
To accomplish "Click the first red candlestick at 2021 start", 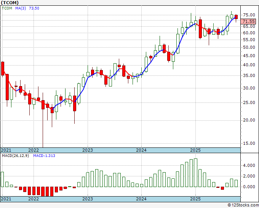I will click(x=3, y=69).
